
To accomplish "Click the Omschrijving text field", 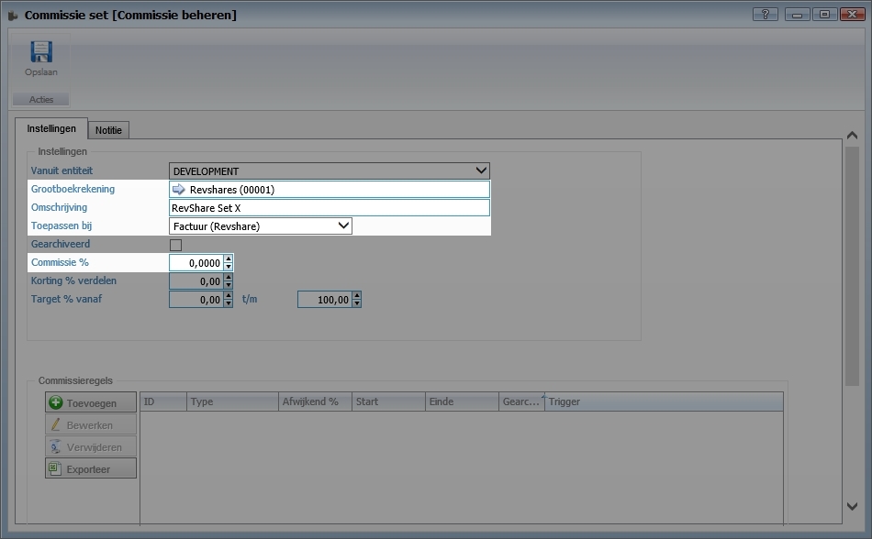I will click(x=329, y=208).
